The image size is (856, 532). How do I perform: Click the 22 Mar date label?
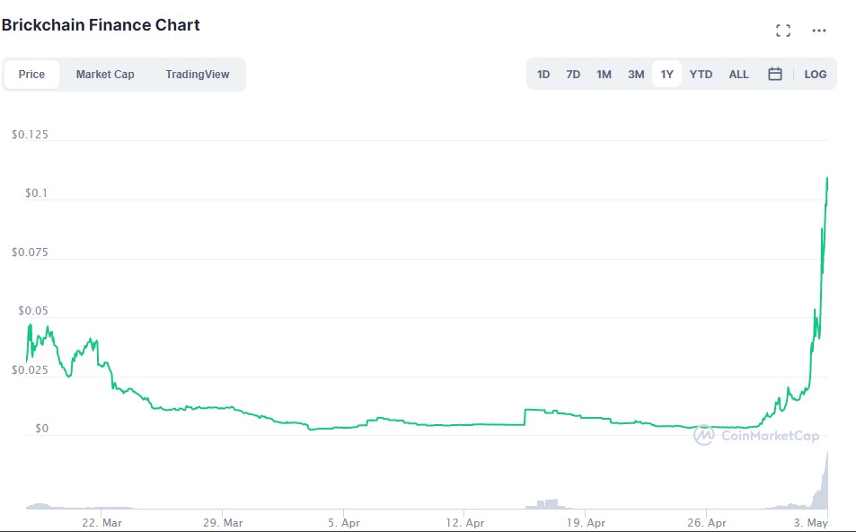(x=101, y=522)
